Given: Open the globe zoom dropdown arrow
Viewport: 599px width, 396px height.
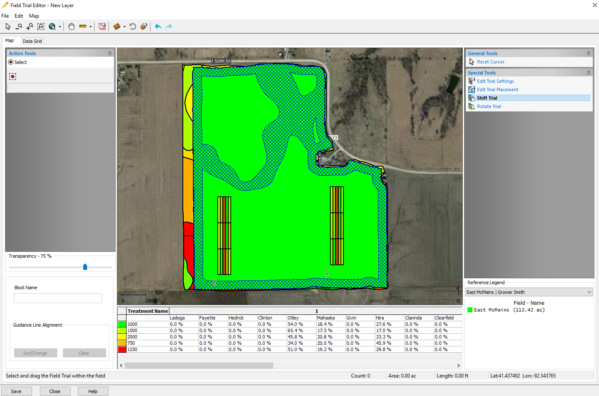Looking at the screenshot, I should (x=60, y=27).
